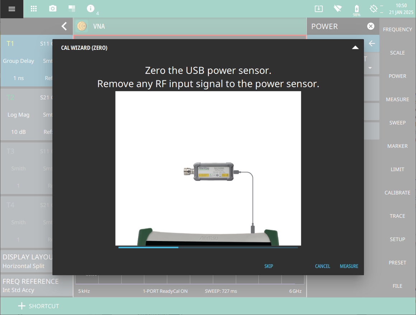Click the GPS status icon
416x315 pixels.
click(374, 9)
